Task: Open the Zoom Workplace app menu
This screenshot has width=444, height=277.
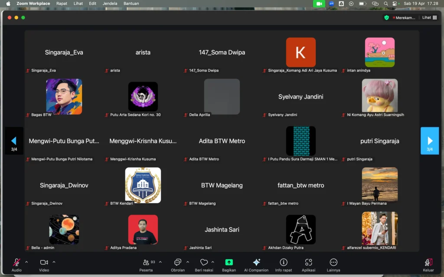Action: [33, 3]
